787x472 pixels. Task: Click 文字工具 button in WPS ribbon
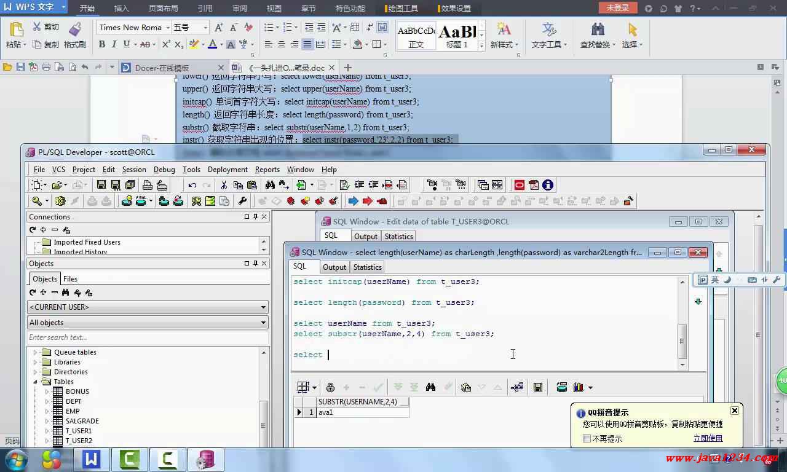click(x=549, y=36)
